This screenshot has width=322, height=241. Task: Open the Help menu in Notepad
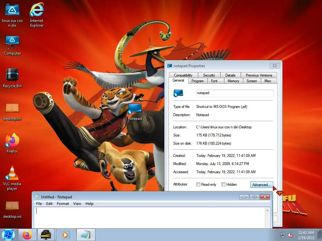[89, 203]
